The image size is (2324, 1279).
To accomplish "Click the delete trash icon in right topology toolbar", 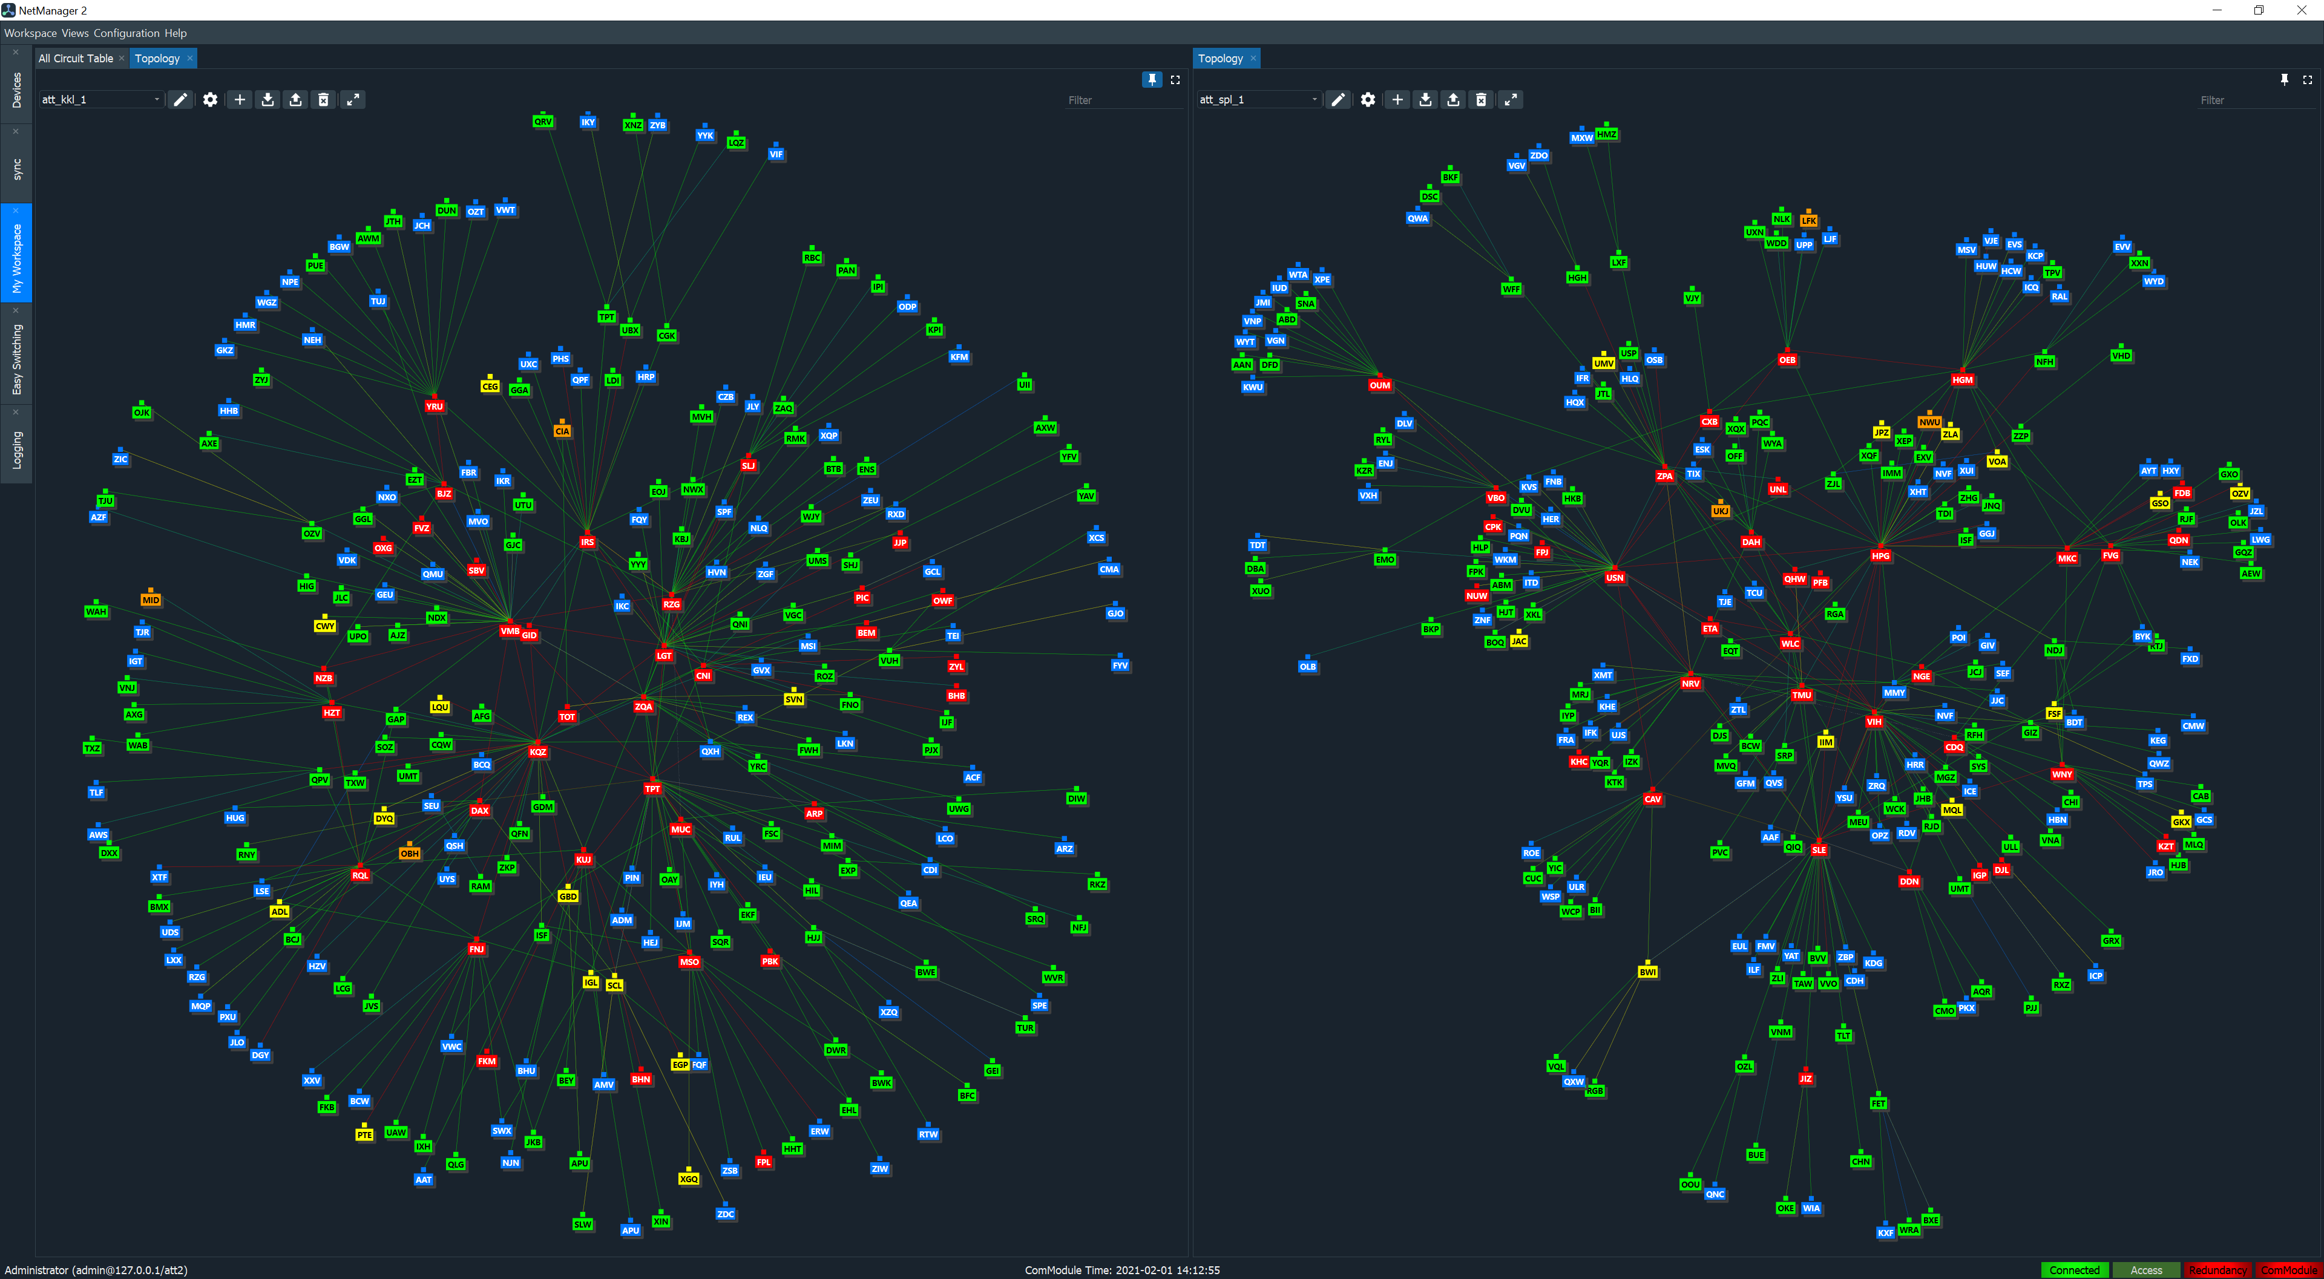I will coord(1480,100).
